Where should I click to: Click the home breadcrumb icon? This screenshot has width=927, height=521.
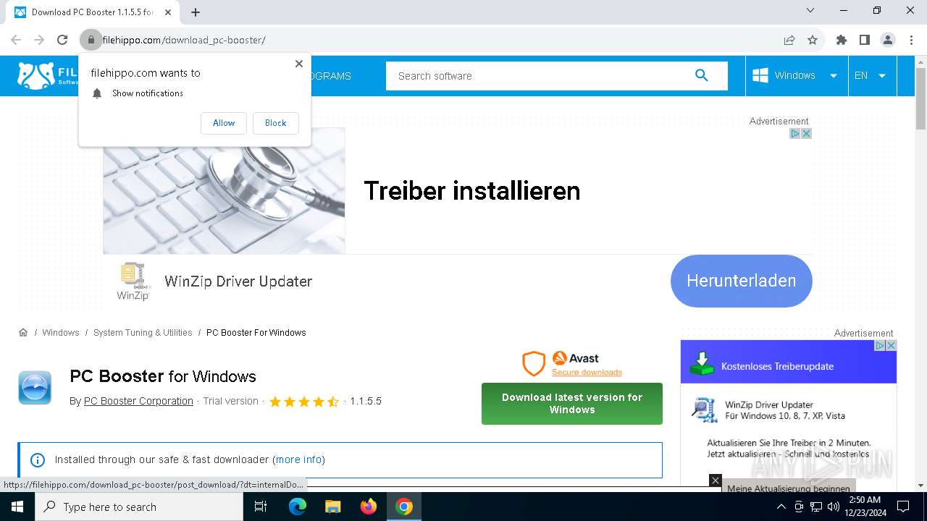pyautogui.click(x=23, y=332)
